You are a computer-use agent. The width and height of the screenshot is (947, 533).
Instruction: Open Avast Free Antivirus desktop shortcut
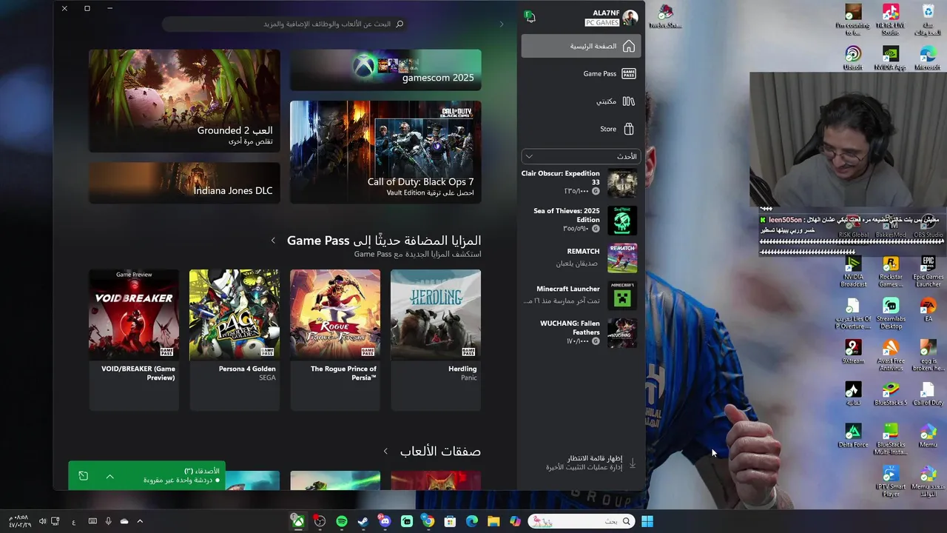tap(890, 355)
